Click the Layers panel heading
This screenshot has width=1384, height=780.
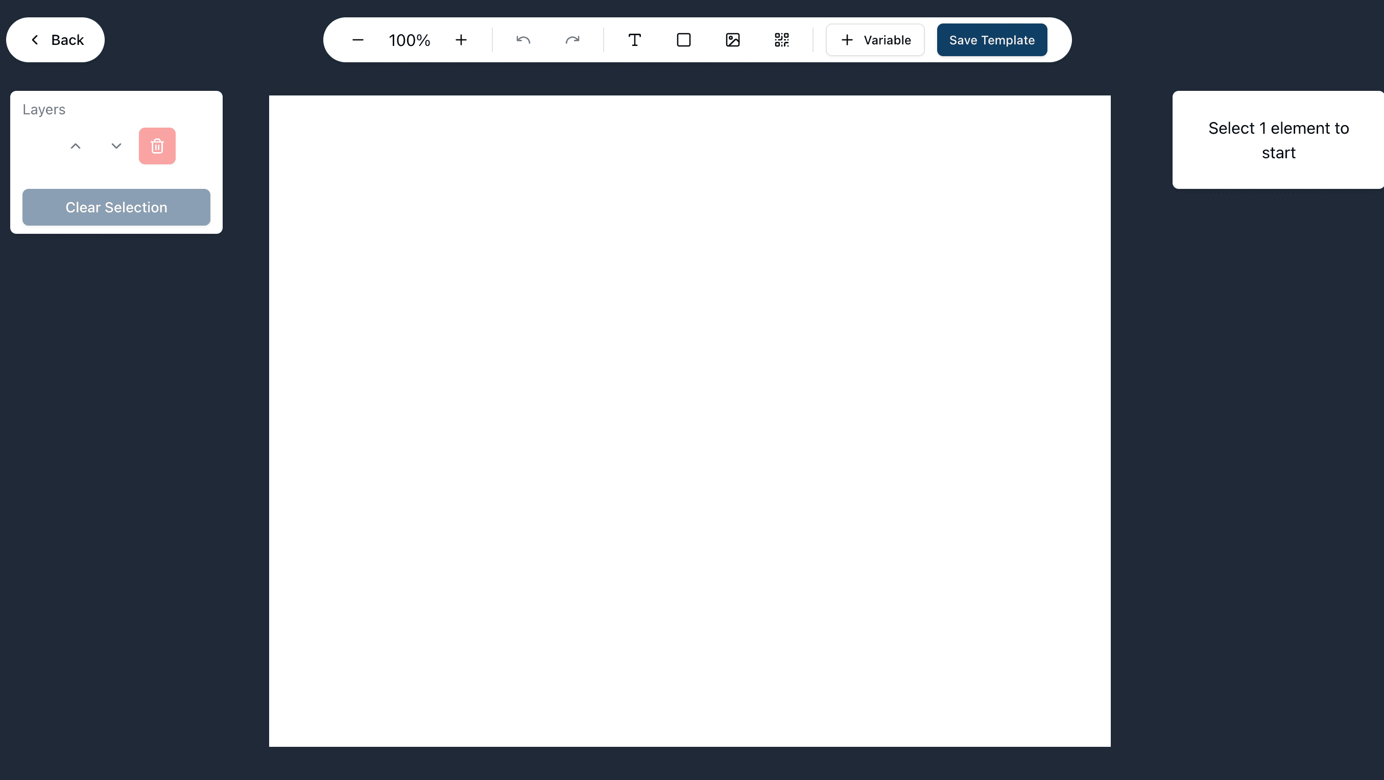click(x=43, y=109)
